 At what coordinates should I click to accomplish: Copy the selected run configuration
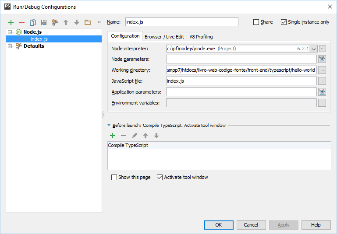pyautogui.click(x=33, y=22)
